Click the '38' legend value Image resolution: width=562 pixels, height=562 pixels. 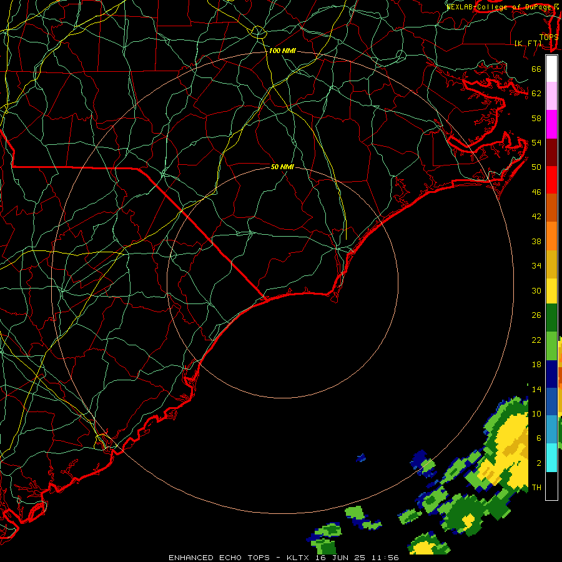[536, 241]
